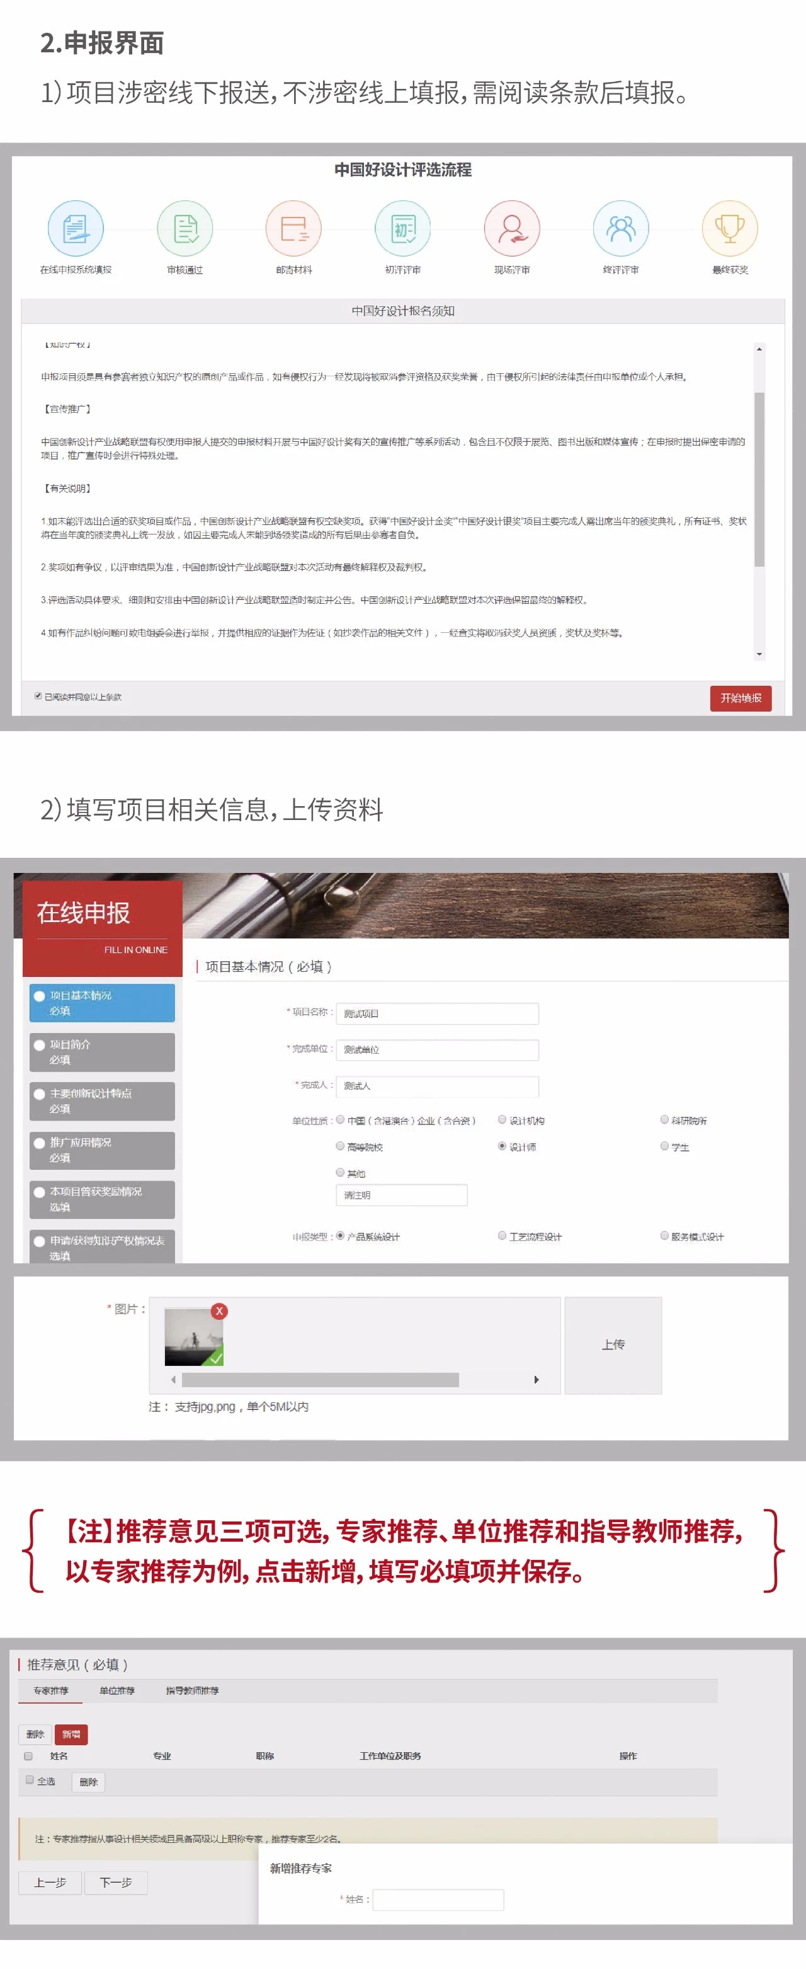Open 项目基本情况 sidebar section

103,1002
